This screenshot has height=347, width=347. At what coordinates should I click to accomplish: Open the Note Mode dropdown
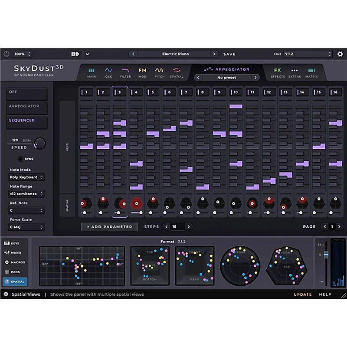[x=26, y=177]
